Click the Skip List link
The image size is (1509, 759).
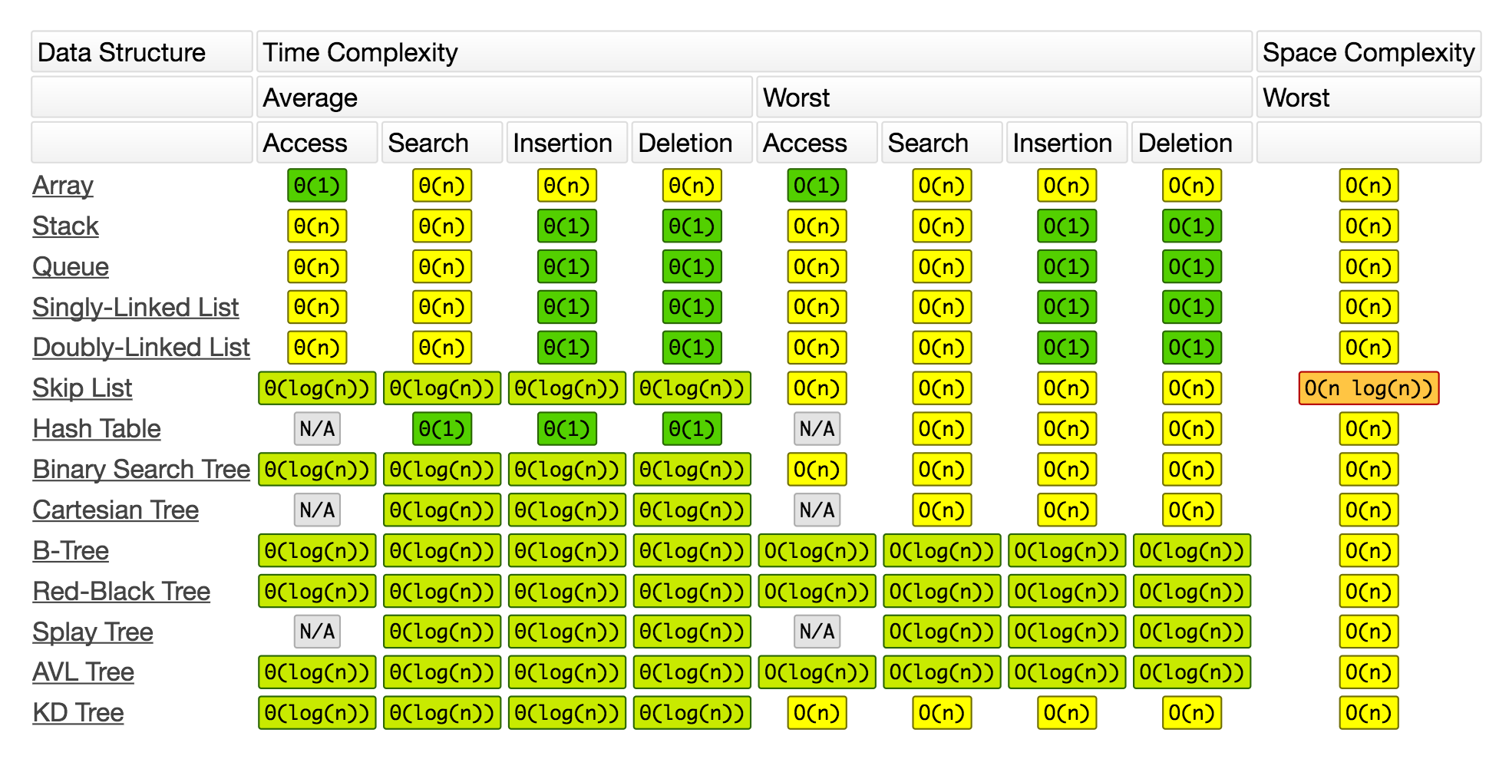[x=82, y=388]
